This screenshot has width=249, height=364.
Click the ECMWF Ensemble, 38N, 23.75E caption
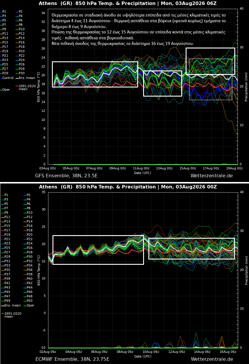click(x=72, y=359)
